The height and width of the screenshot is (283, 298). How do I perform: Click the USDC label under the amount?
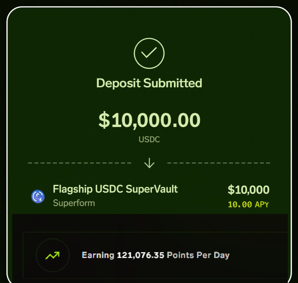149,139
